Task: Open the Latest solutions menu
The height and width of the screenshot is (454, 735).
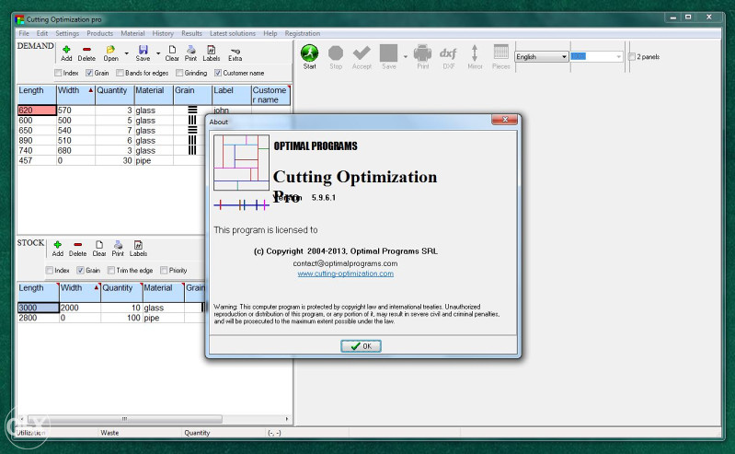Action: [234, 33]
